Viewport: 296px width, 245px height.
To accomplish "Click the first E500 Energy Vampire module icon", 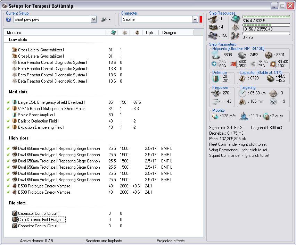I will (x=15, y=186).
